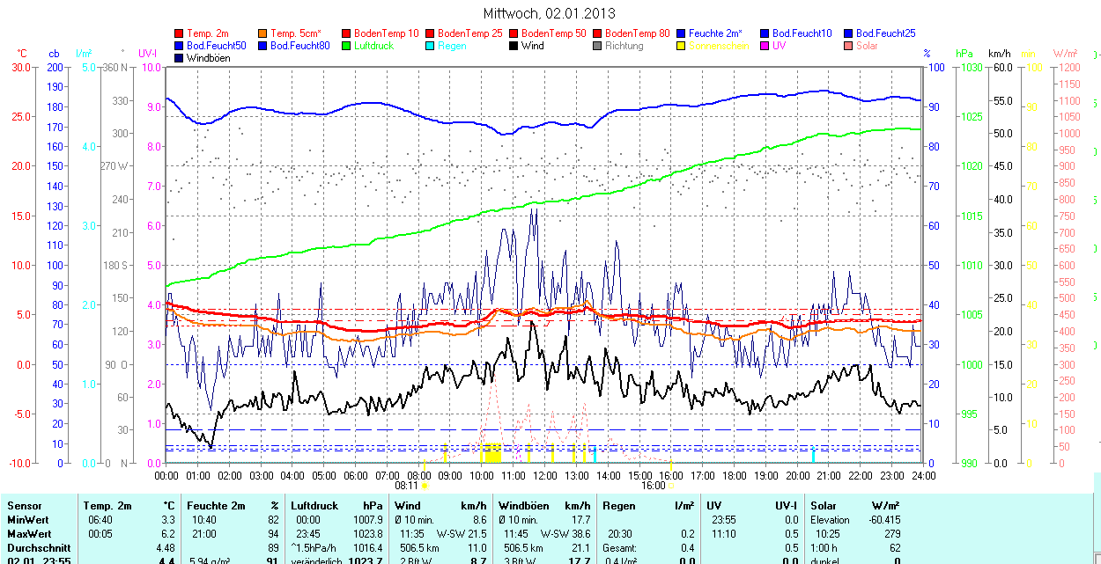The width and height of the screenshot is (1101, 564).
Task: Click the red Temp. 2m legend swatch
Action: tap(180, 33)
